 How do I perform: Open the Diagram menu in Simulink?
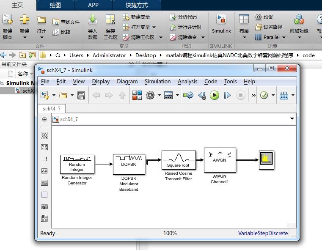(127, 82)
